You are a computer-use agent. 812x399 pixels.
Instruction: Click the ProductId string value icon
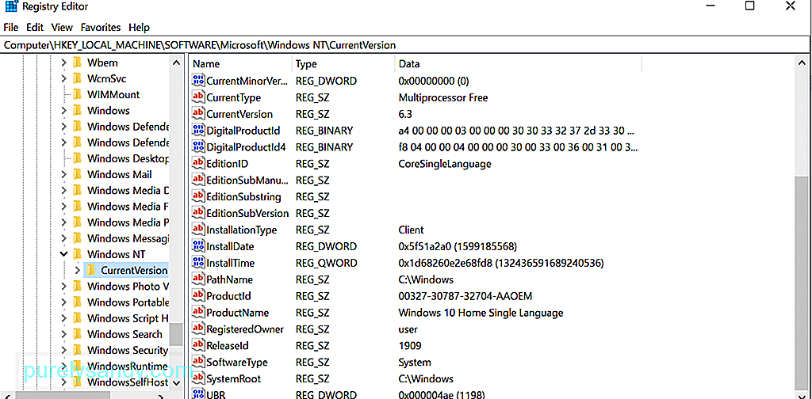(197, 295)
